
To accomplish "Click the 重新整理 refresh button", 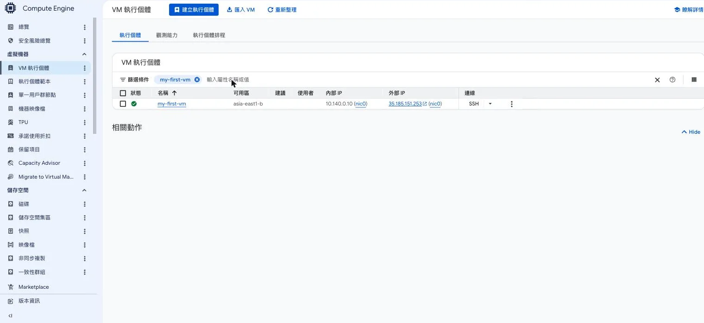I will [x=282, y=10].
